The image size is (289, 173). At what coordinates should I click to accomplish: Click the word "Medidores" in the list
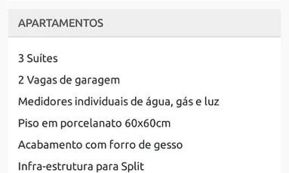pos(45,102)
